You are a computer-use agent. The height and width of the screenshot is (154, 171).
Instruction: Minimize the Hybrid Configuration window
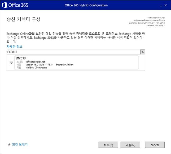coord(161,6)
